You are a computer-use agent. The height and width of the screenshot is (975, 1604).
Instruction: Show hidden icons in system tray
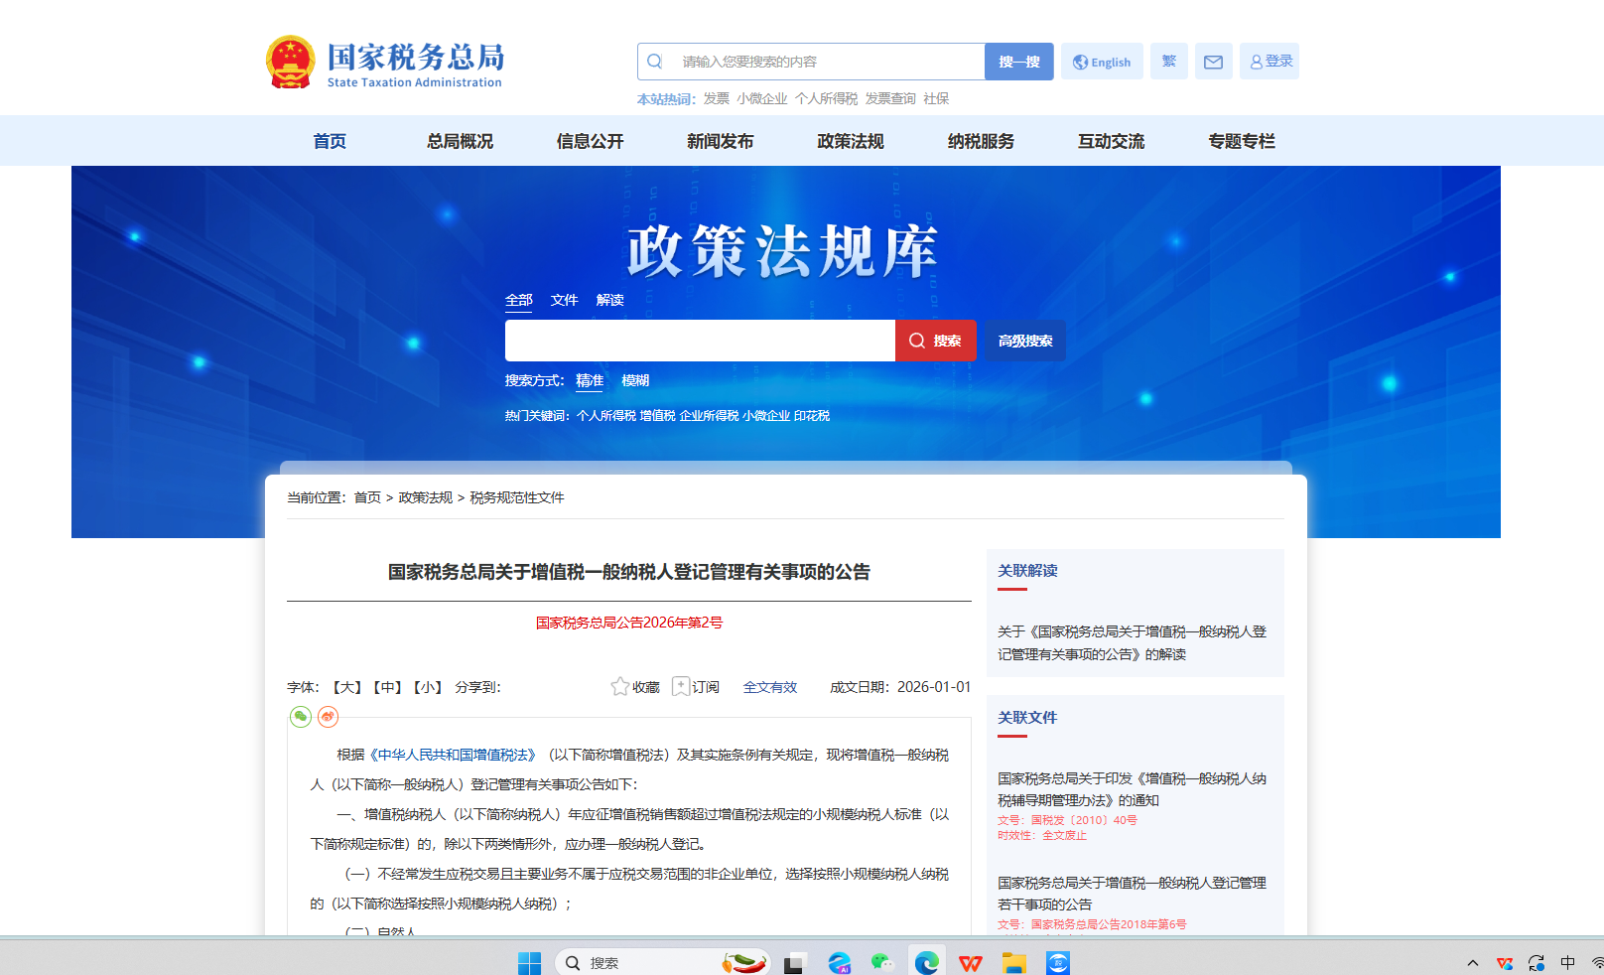click(1473, 963)
